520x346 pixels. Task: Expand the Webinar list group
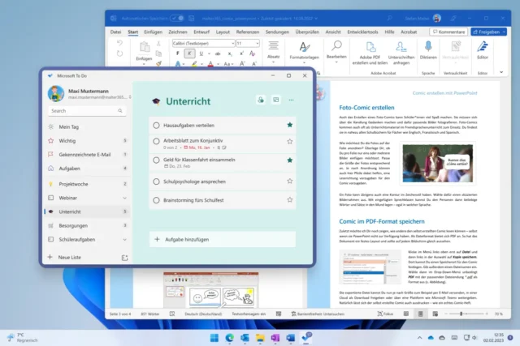coord(124,197)
